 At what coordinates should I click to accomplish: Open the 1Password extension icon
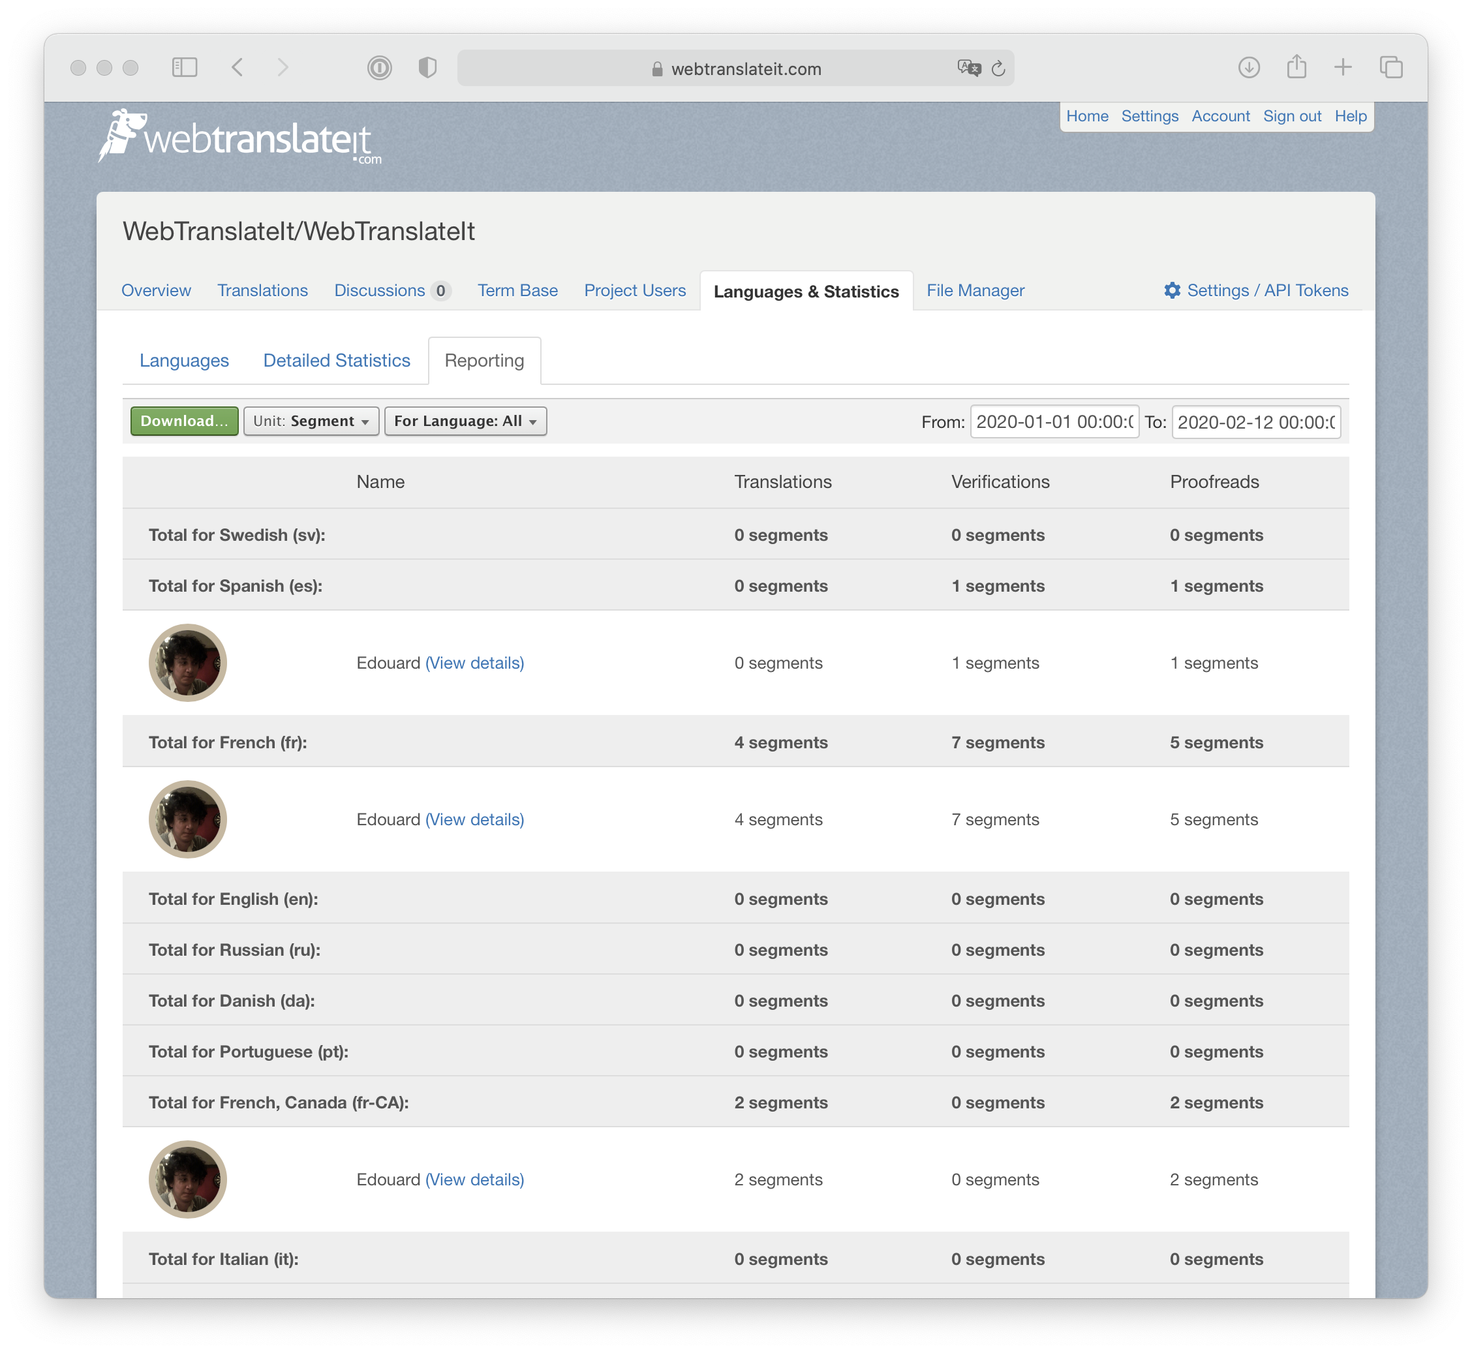(379, 67)
